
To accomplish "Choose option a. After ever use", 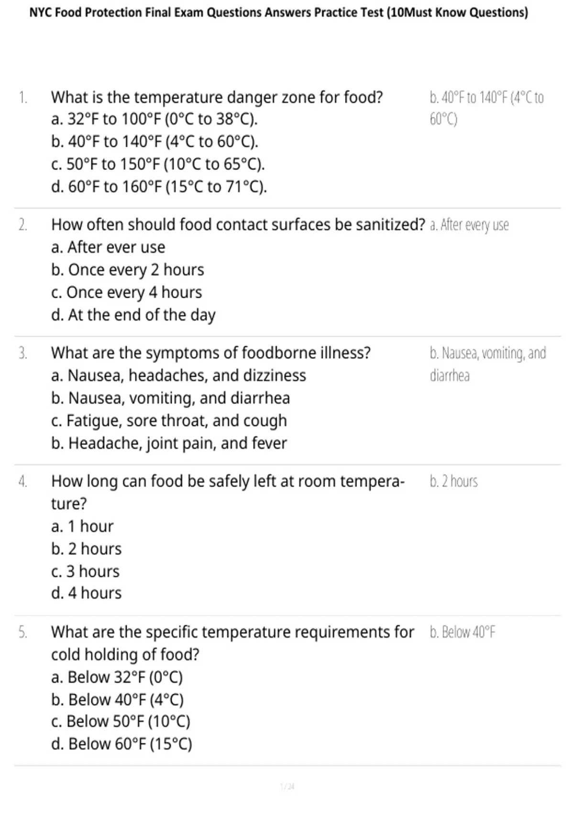I will pos(108,247).
